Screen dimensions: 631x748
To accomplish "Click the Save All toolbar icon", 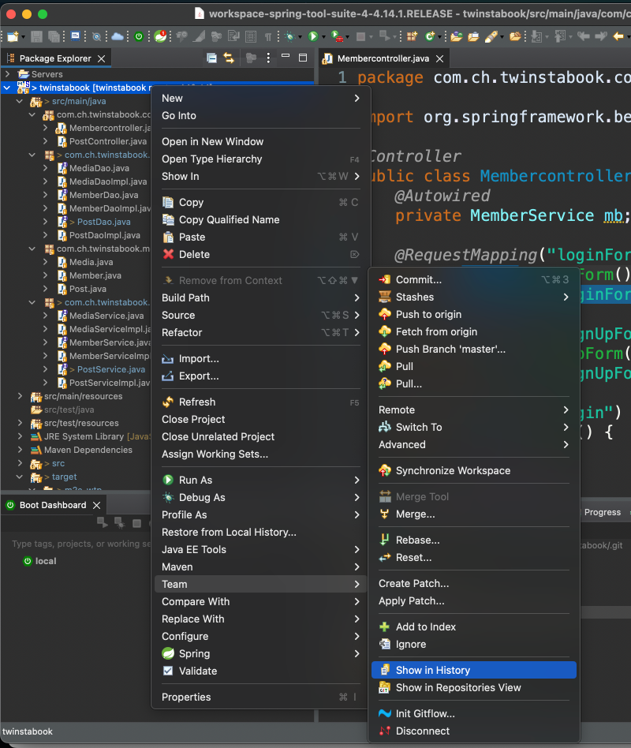I will pyautogui.click(x=54, y=36).
